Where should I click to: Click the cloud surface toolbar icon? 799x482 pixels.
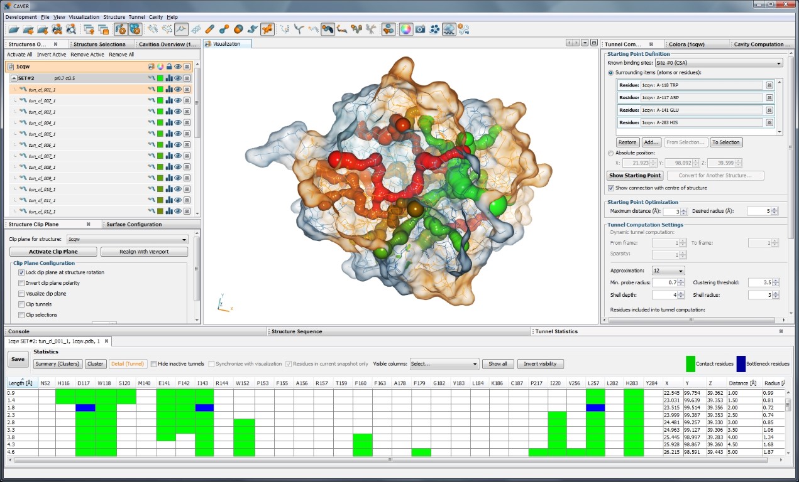coord(449,29)
